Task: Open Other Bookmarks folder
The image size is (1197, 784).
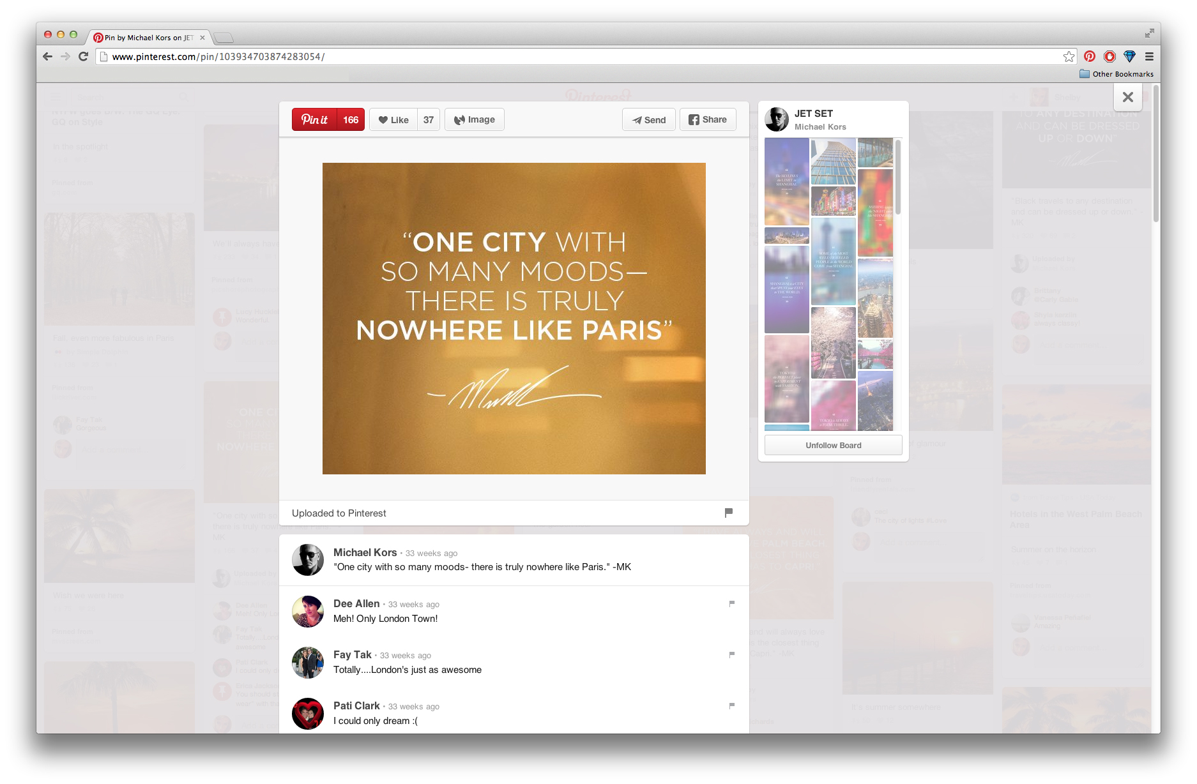Action: (1117, 74)
